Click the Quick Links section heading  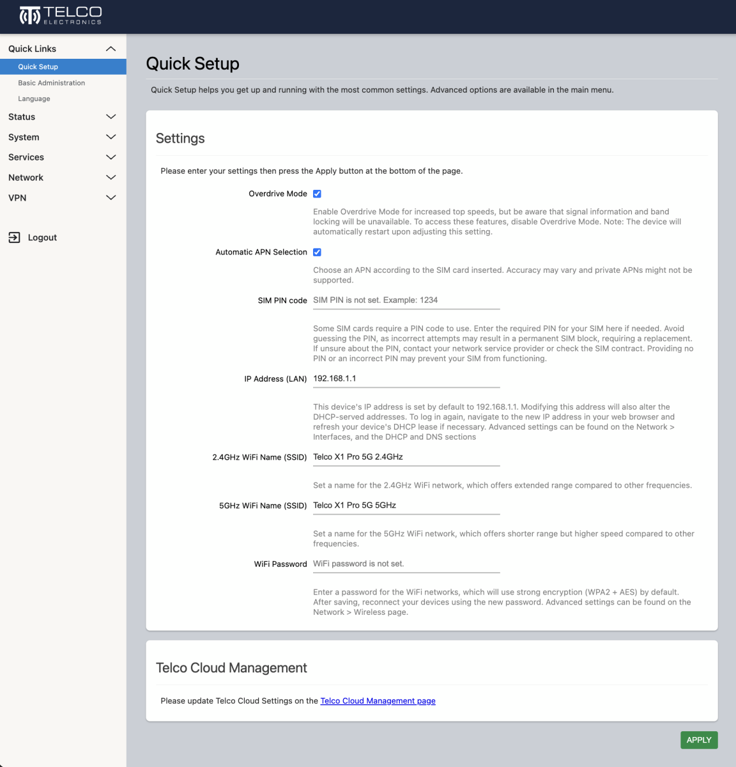(32, 49)
